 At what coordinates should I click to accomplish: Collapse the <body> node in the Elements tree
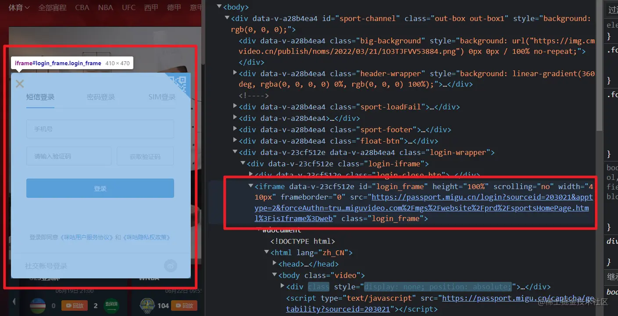219,7
